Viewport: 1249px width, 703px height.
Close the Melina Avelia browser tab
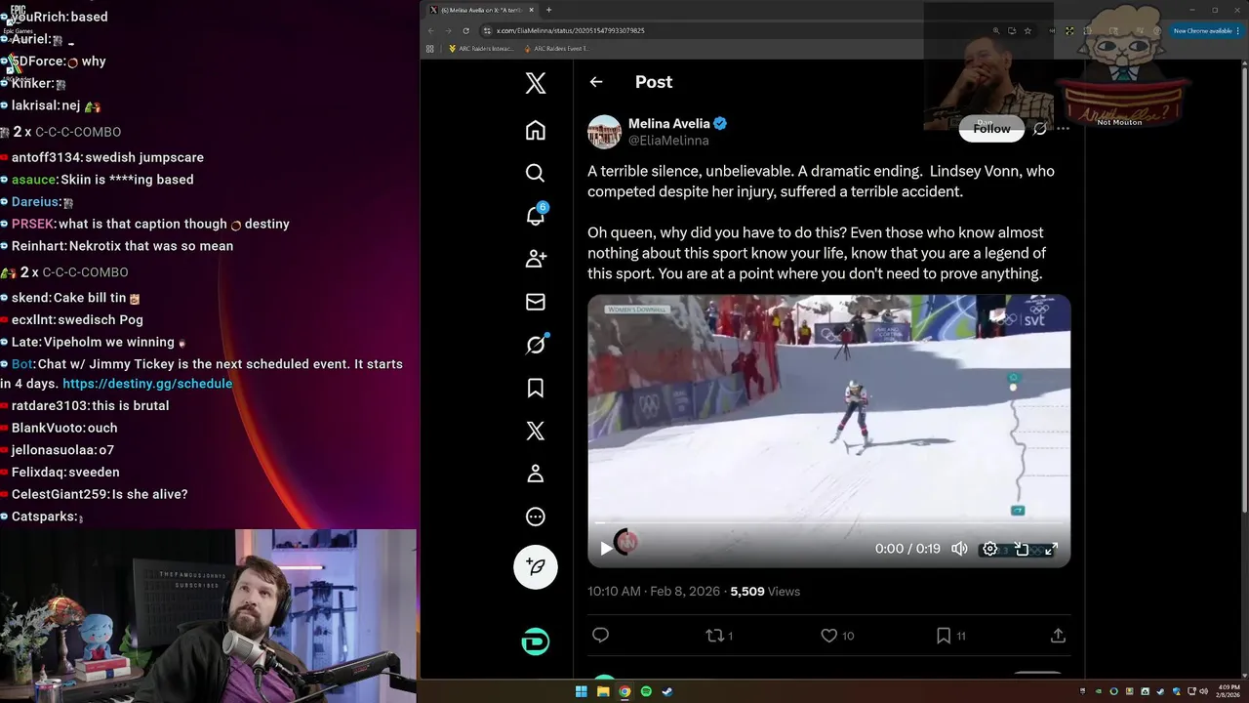click(x=531, y=10)
